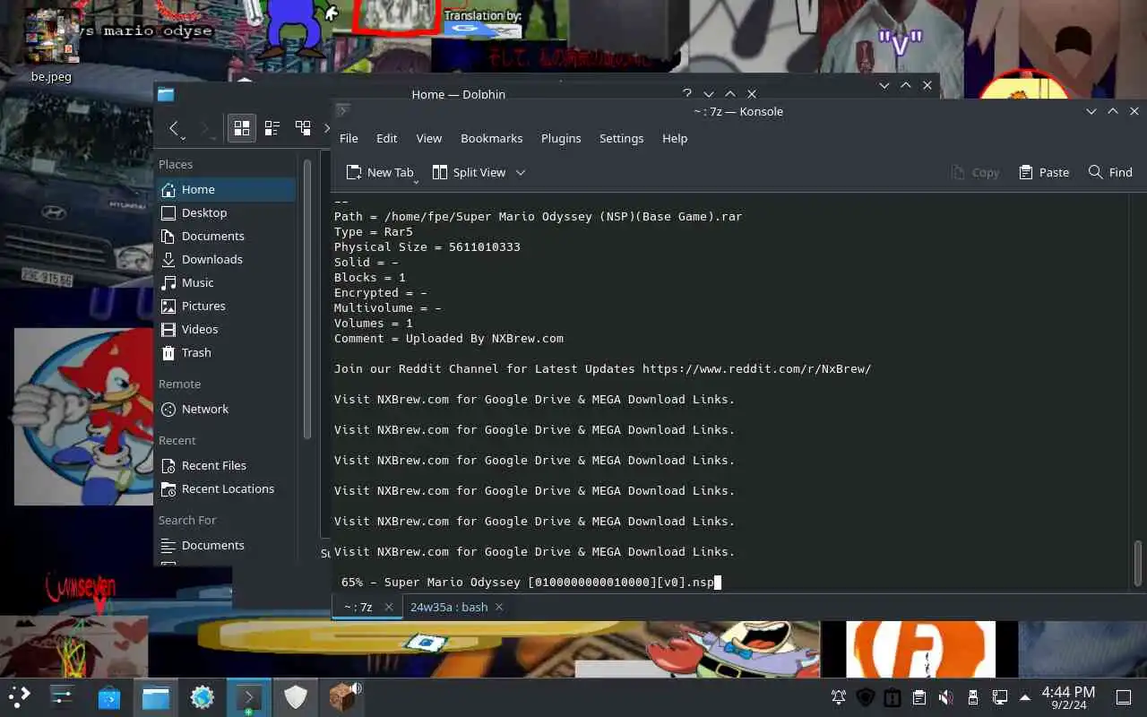Click the Dolphin window folder icon
This screenshot has height=717, width=1147.
[166, 94]
